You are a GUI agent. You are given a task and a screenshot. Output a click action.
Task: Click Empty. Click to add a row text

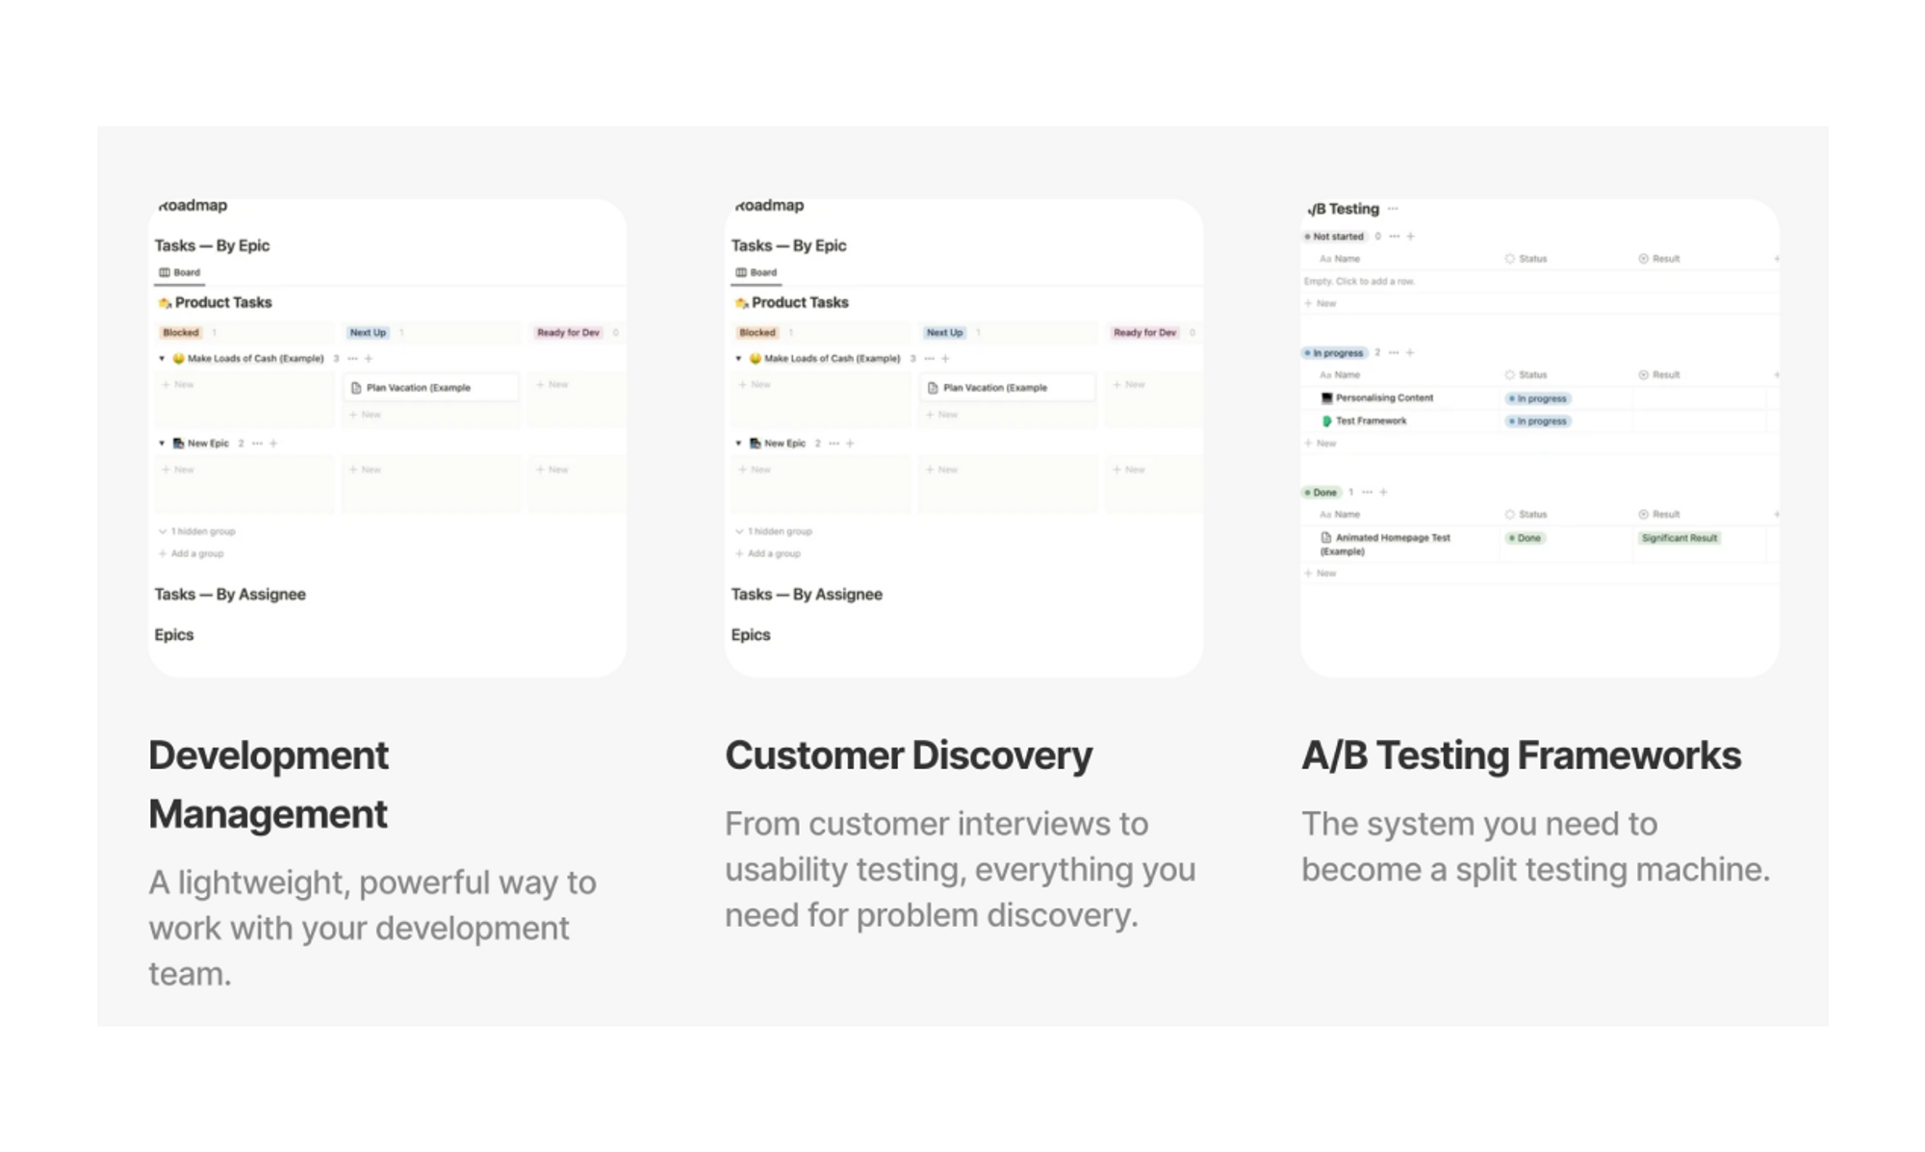pos(1359,282)
